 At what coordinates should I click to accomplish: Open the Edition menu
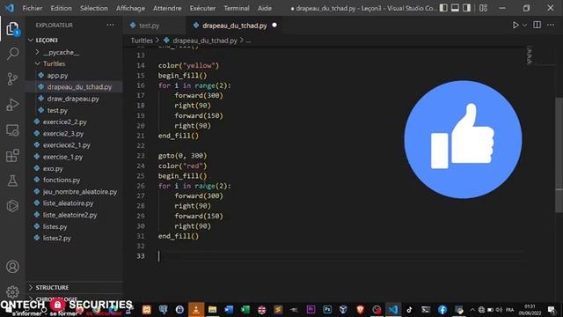coord(61,8)
